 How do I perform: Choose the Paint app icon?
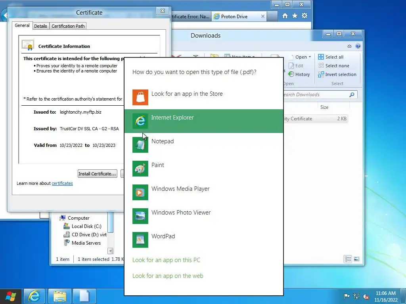140,169
